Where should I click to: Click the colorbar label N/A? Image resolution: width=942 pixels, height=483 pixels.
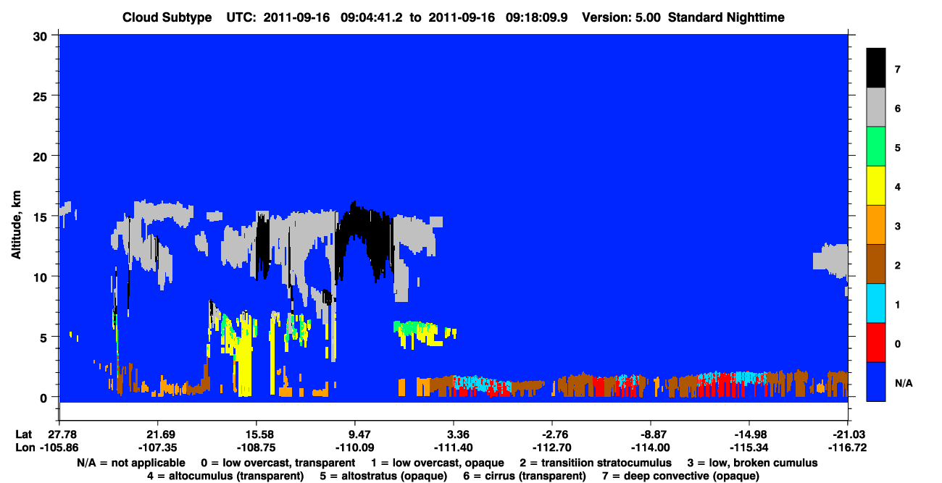pyautogui.click(x=903, y=382)
